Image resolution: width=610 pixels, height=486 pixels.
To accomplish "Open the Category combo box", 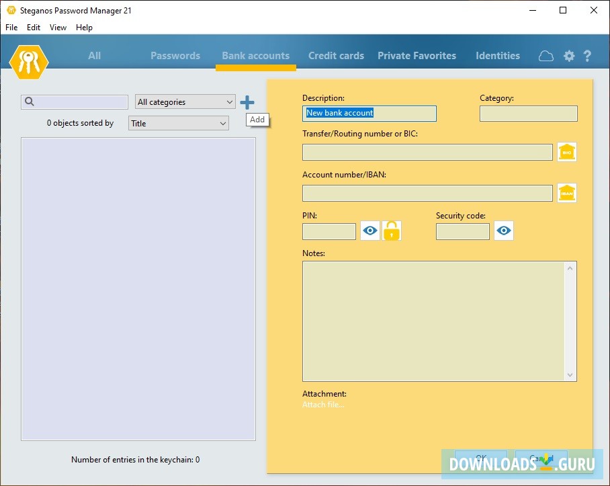I will 528,114.
